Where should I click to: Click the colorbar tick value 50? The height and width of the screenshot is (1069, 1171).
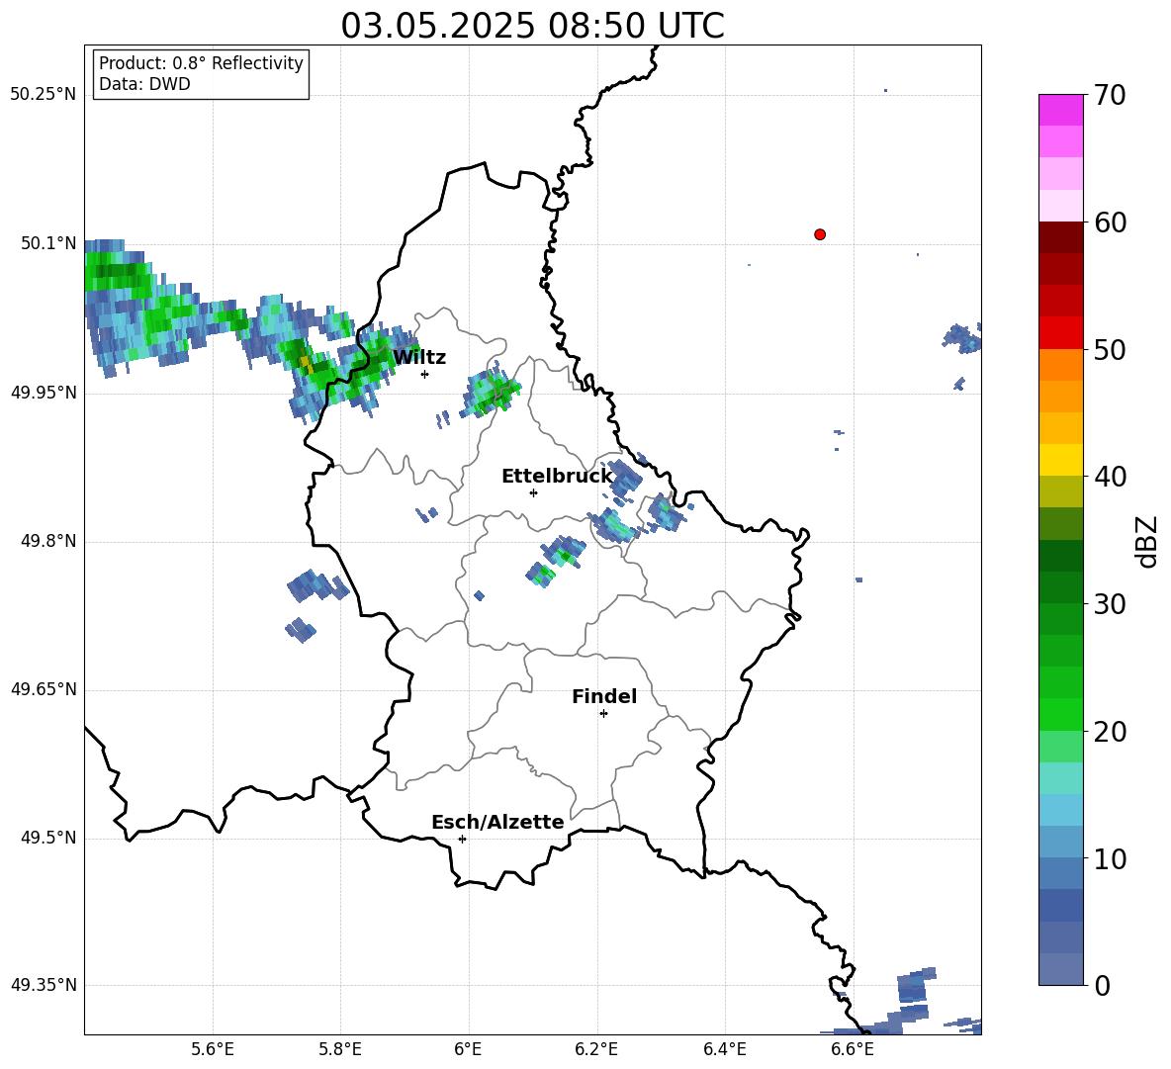(1110, 350)
